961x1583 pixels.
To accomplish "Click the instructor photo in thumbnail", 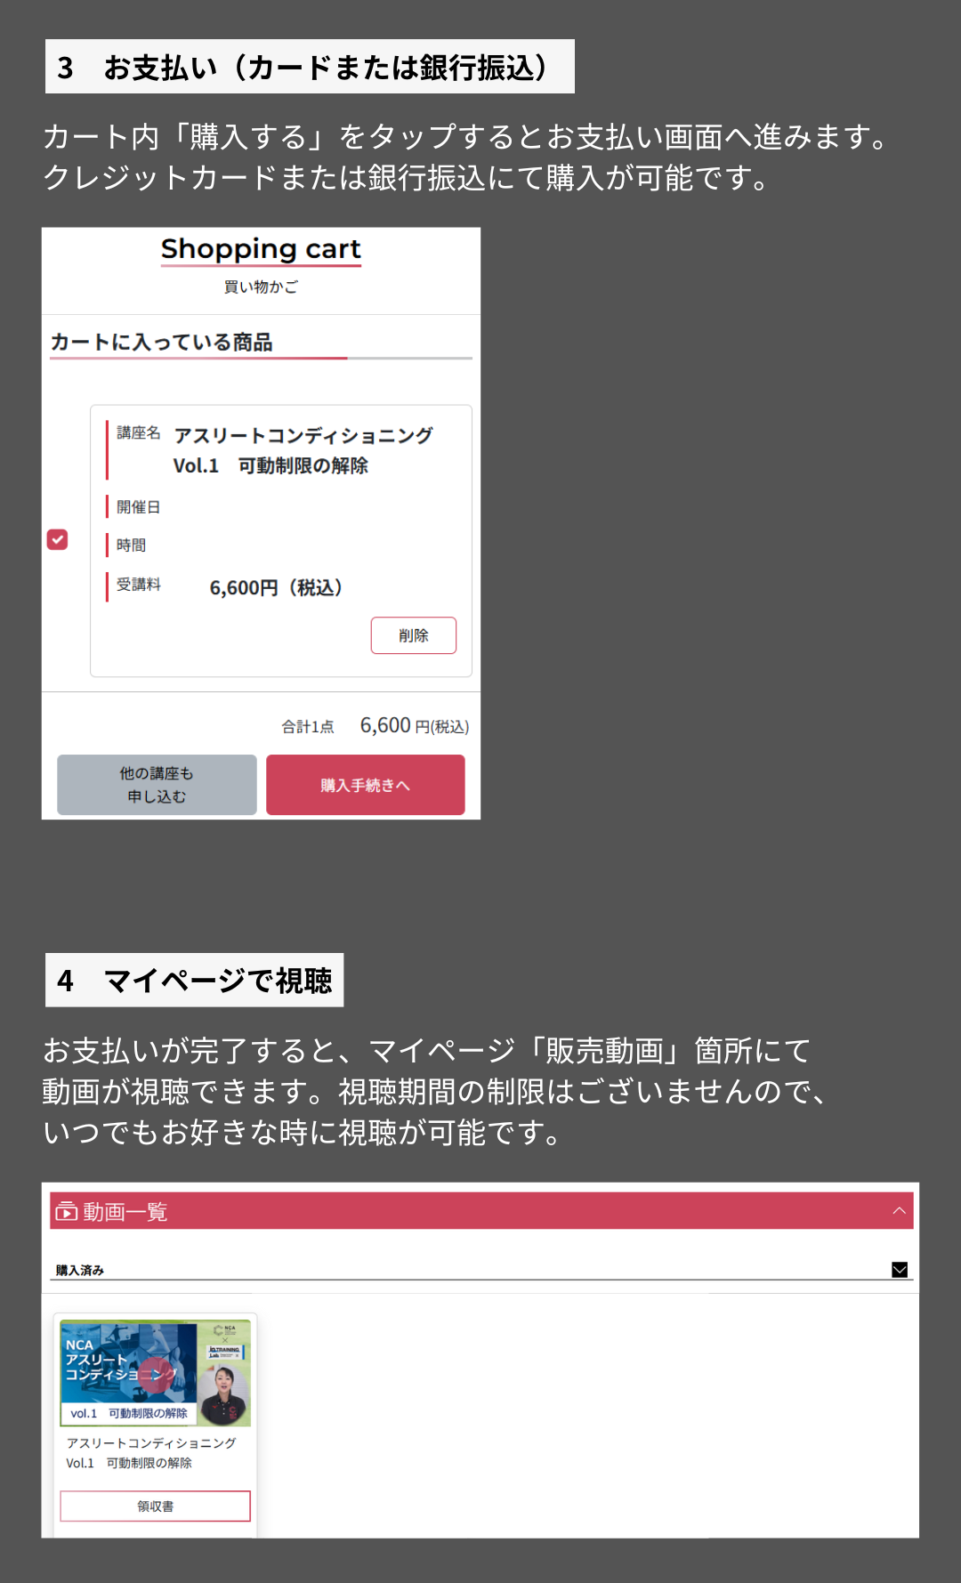I will 223,1395.
